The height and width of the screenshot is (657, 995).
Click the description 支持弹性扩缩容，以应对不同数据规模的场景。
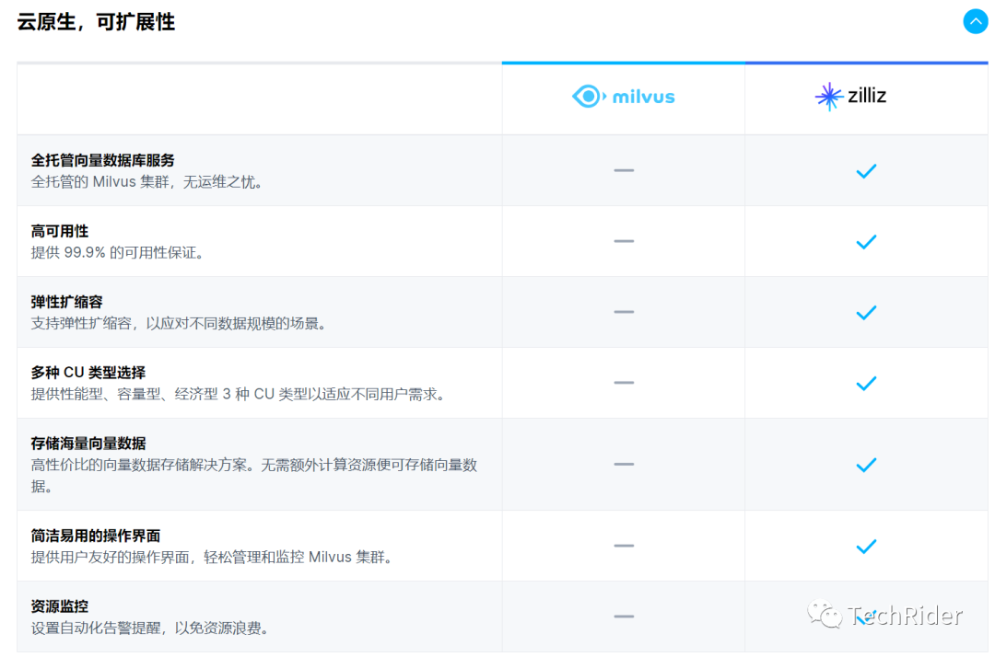click(179, 324)
